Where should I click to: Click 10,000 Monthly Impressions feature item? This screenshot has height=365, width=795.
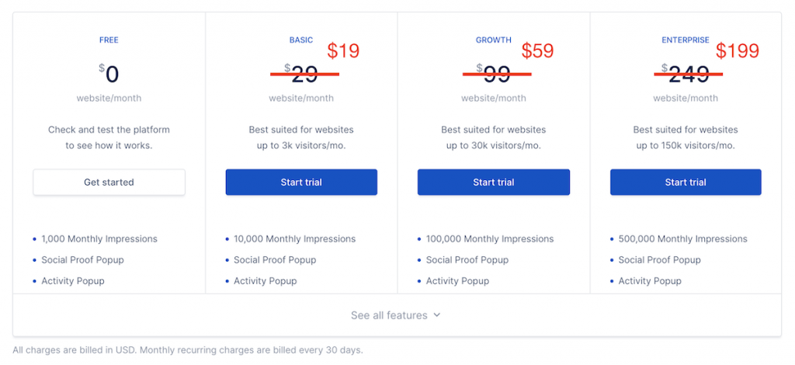pyautogui.click(x=294, y=238)
